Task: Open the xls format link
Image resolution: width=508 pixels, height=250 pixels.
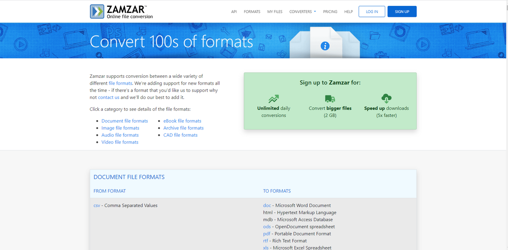Action: click(x=266, y=248)
